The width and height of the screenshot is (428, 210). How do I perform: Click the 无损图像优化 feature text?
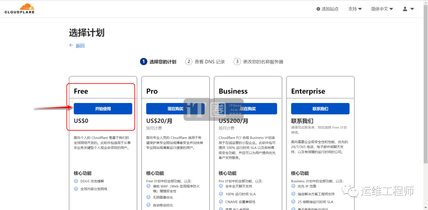pyautogui.click(x=163, y=197)
